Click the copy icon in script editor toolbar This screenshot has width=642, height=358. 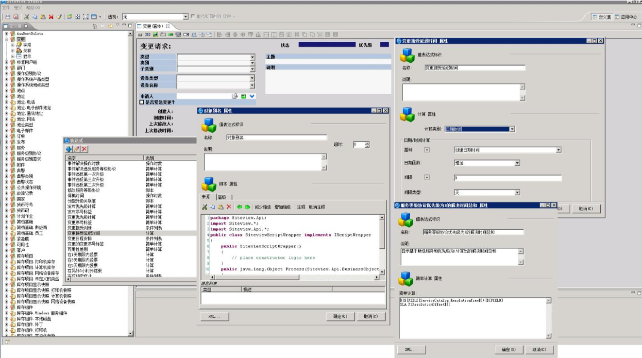[213, 207]
